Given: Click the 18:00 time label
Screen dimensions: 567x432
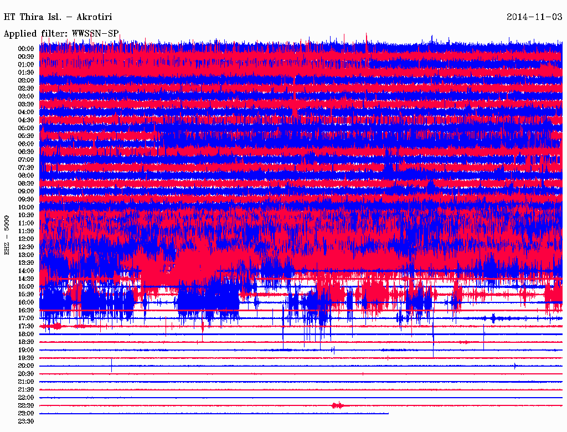Looking at the screenshot, I should 26,335.
